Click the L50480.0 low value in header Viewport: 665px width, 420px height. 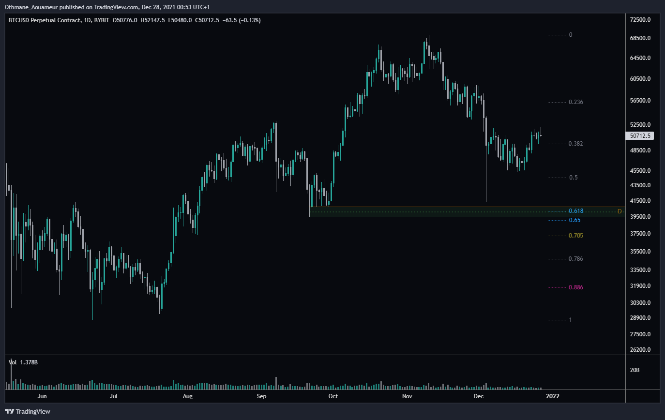[181, 20]
